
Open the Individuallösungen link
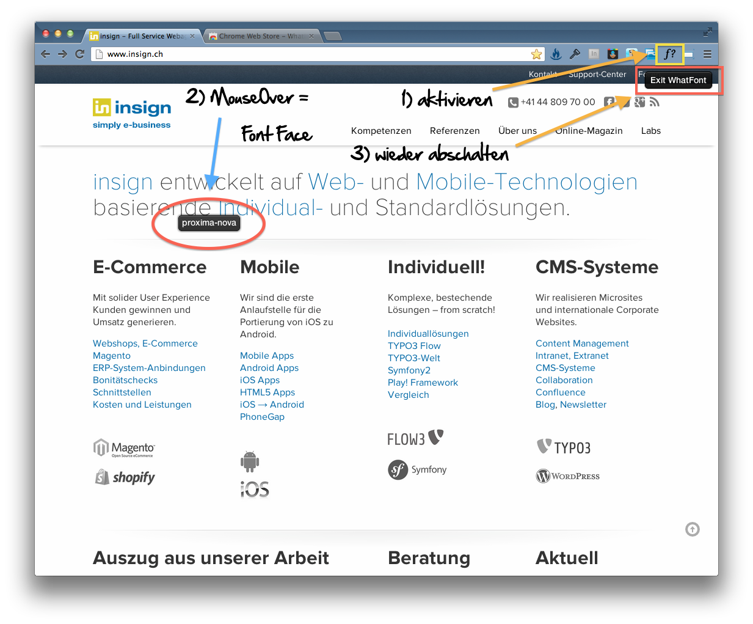(x=428, y=334)
